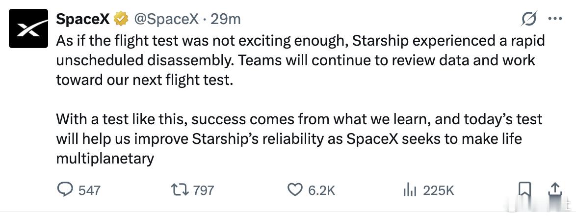Open the SpaceX profile avatar
This screenshot has width=576, height=218.
(x=28, y=28)
